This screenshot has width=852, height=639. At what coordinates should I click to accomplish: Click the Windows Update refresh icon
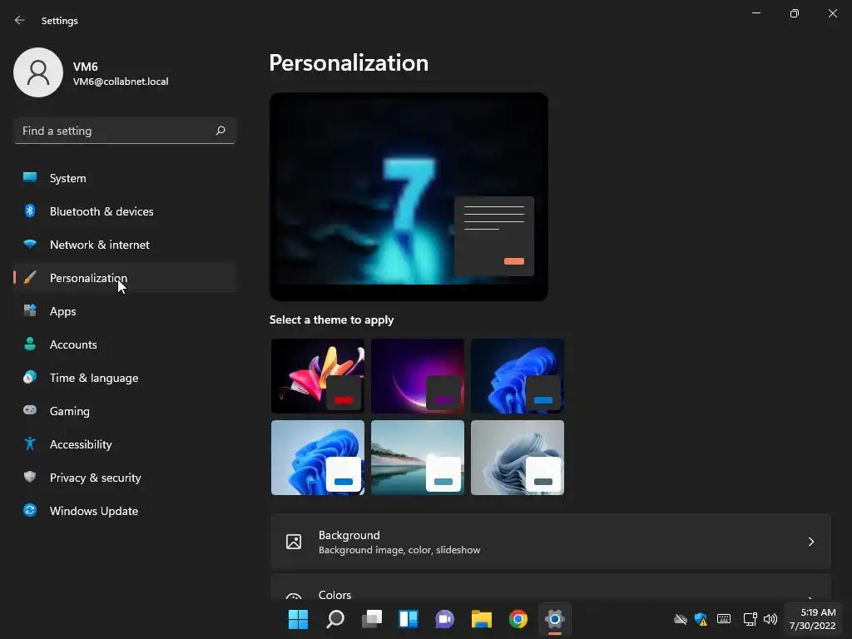tap(30, 510)
